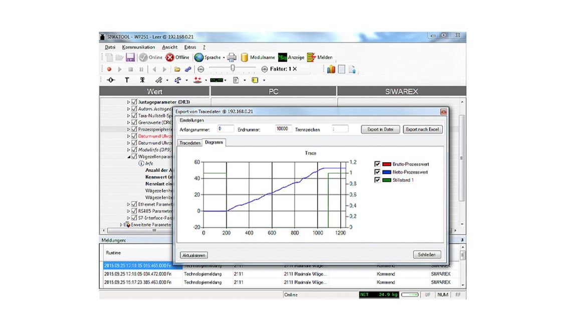Screen dimensions: 564x318
Task: Open the bar chart diagram icon
Action: tap(331, 69)
